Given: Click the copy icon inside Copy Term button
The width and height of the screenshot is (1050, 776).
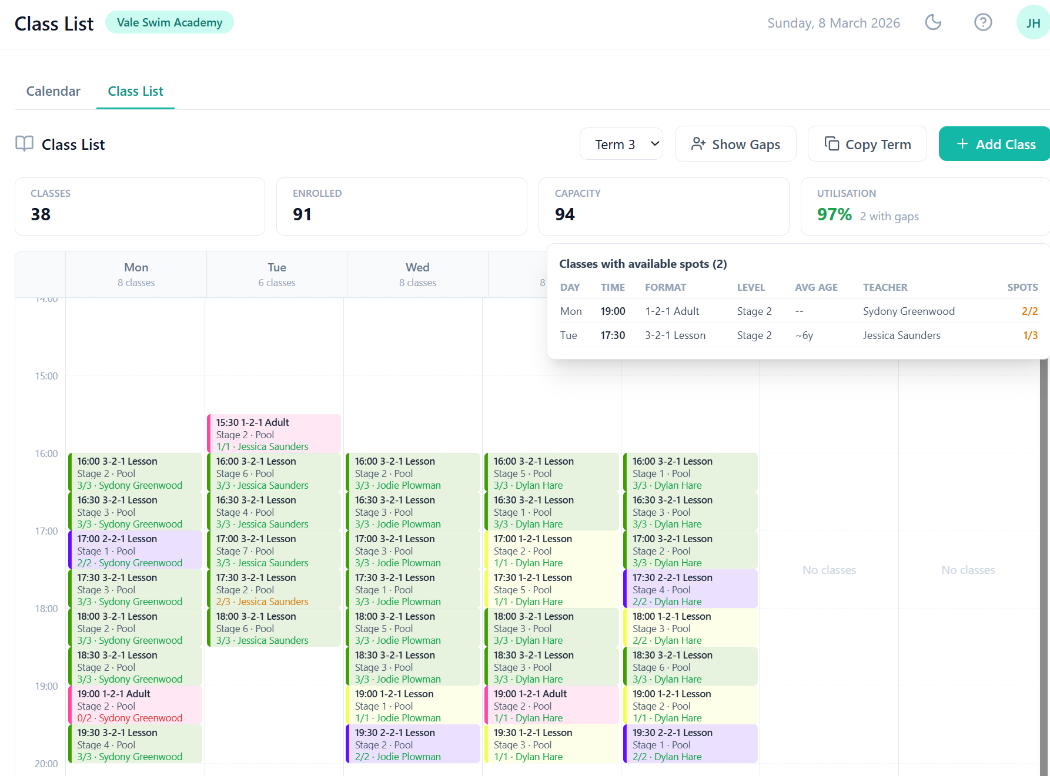Looking at the screenshot, I should point(832,143).
